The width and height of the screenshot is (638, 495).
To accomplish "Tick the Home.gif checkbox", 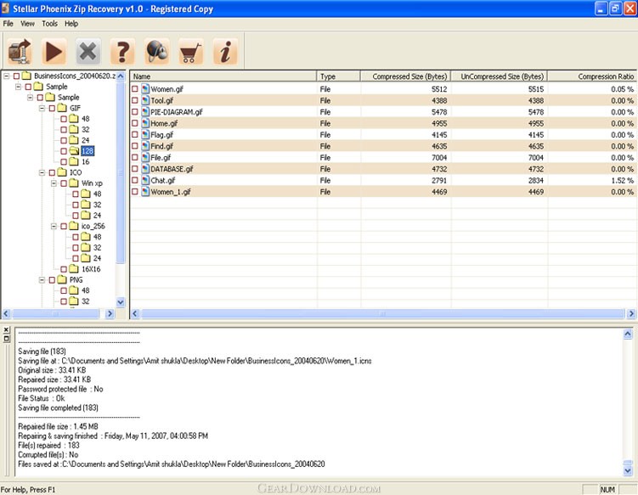I will pyautogui.click(x=135, y=123).
